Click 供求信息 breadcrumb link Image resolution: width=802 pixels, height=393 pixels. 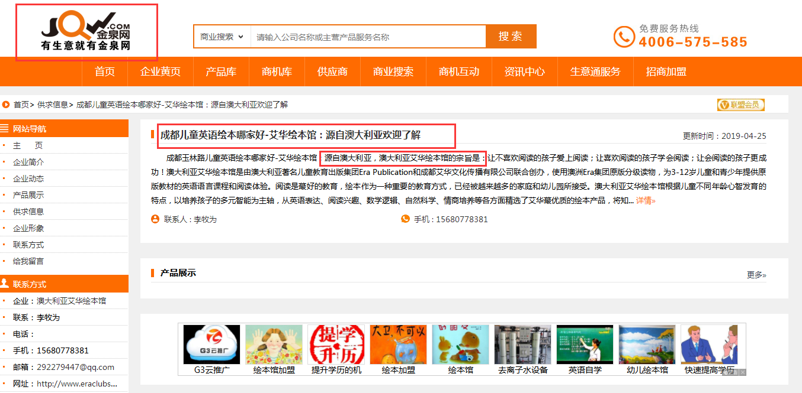53,105
